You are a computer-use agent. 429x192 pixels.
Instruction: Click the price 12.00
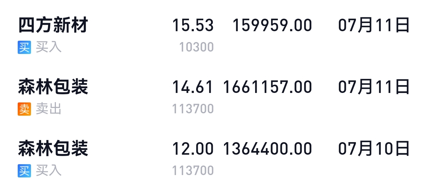(193, 149)
